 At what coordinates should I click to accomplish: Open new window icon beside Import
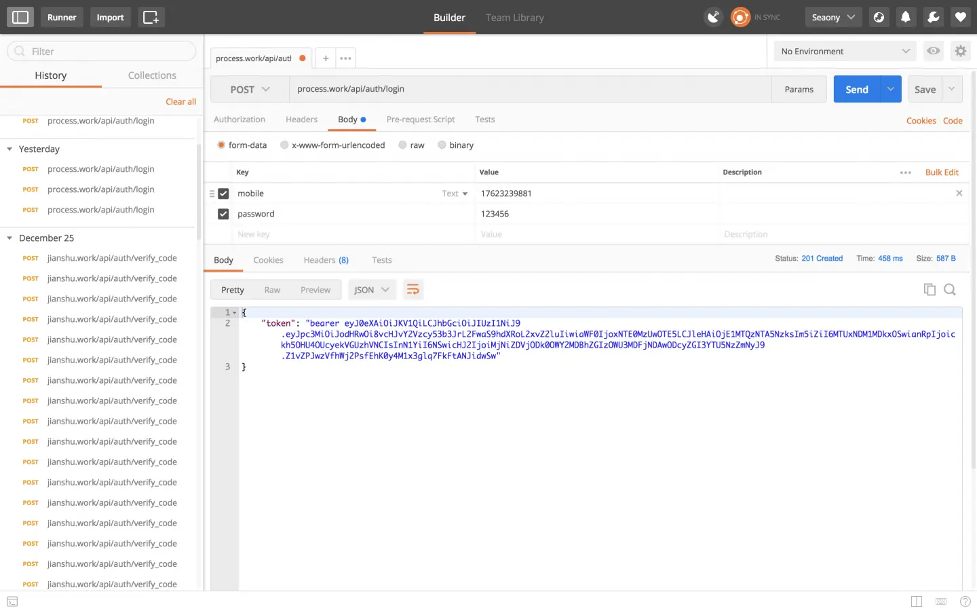(151, 17)
